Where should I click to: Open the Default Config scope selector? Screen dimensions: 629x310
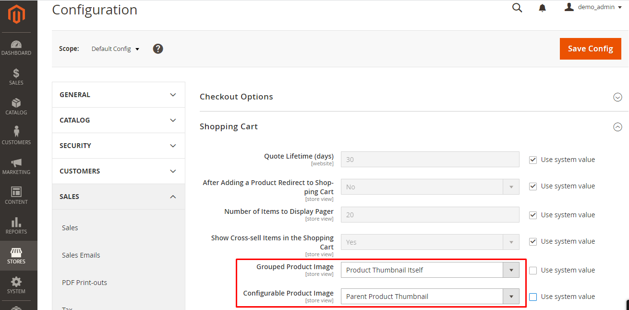115,49
